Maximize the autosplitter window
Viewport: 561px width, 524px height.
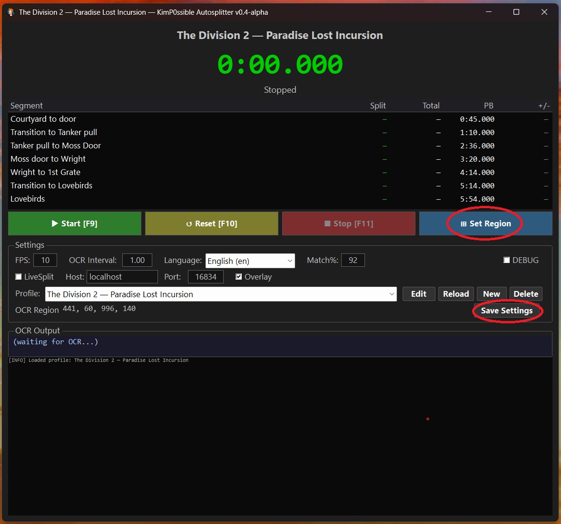pyautogui.click(x=516, y=12)
